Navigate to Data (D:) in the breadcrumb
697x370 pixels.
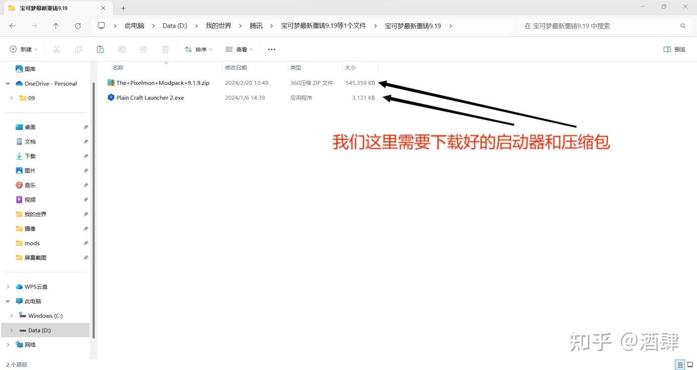175,26
